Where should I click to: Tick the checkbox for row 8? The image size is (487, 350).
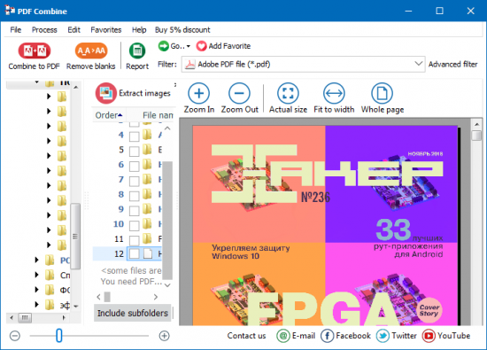135,196
